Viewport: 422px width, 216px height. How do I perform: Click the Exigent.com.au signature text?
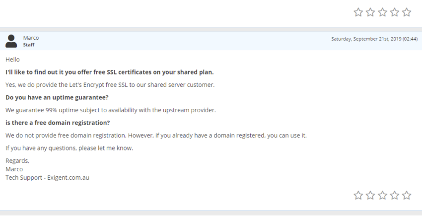pos(68,177)
